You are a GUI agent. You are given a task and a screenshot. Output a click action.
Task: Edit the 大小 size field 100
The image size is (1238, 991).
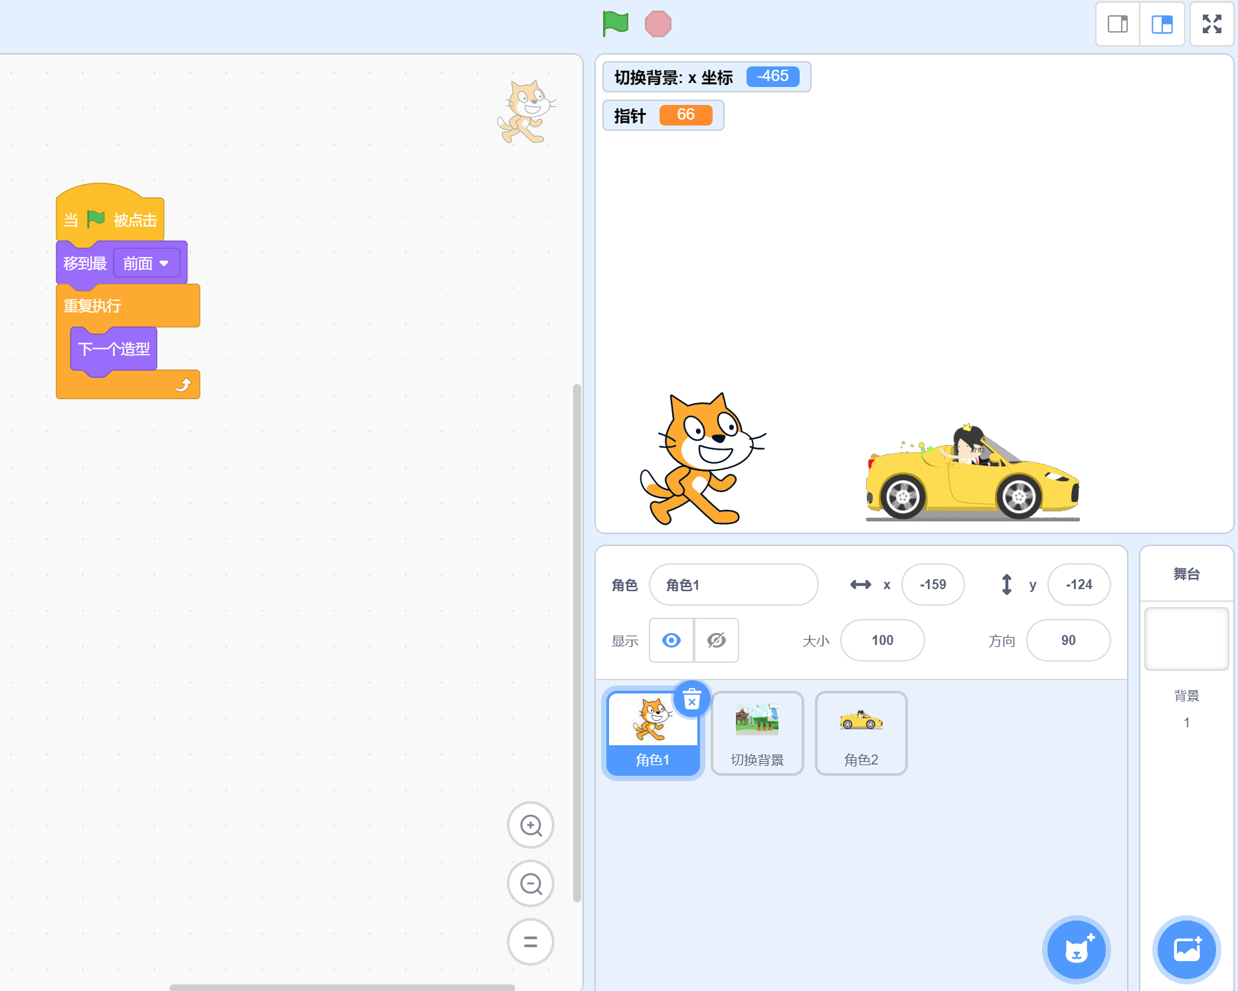[883, 640]
